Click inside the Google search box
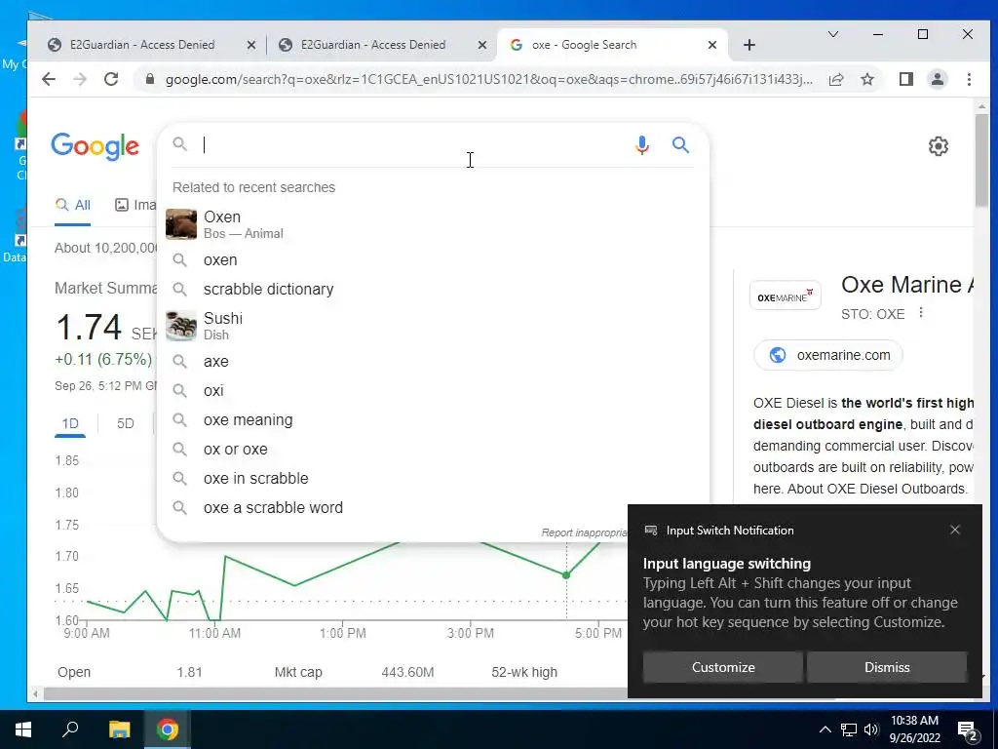Screen dimensions: 998x749 pos(413,145)
